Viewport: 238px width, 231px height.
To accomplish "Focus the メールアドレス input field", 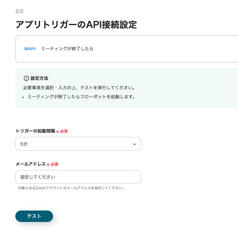I will click(x=78, y=177).
